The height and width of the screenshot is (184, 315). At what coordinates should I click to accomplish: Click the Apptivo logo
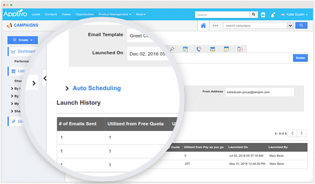click(x=15, y=14)
